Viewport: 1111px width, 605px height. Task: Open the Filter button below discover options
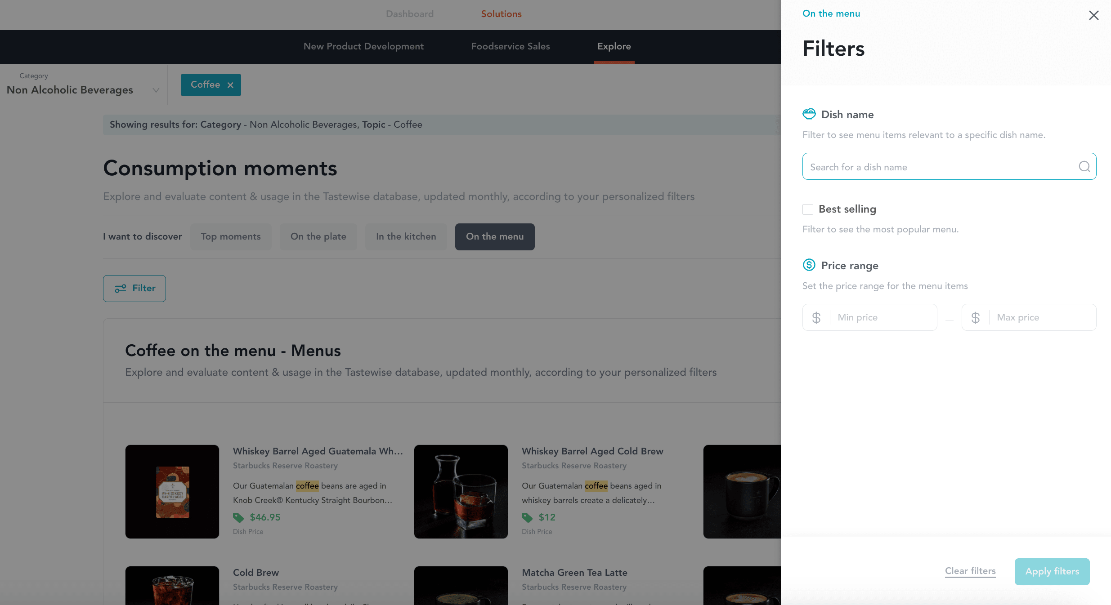click(x=134, y=289)
